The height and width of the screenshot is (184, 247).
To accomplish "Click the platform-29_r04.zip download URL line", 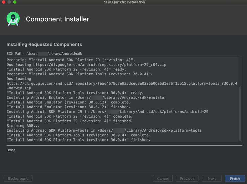I will point(86,65).
